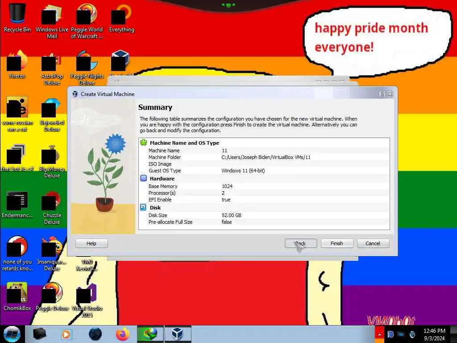Open Insaniquarium Deluxe desktop icon
Image resolution: width=457 pixels, height=343 pixels.
coord(52,254)
